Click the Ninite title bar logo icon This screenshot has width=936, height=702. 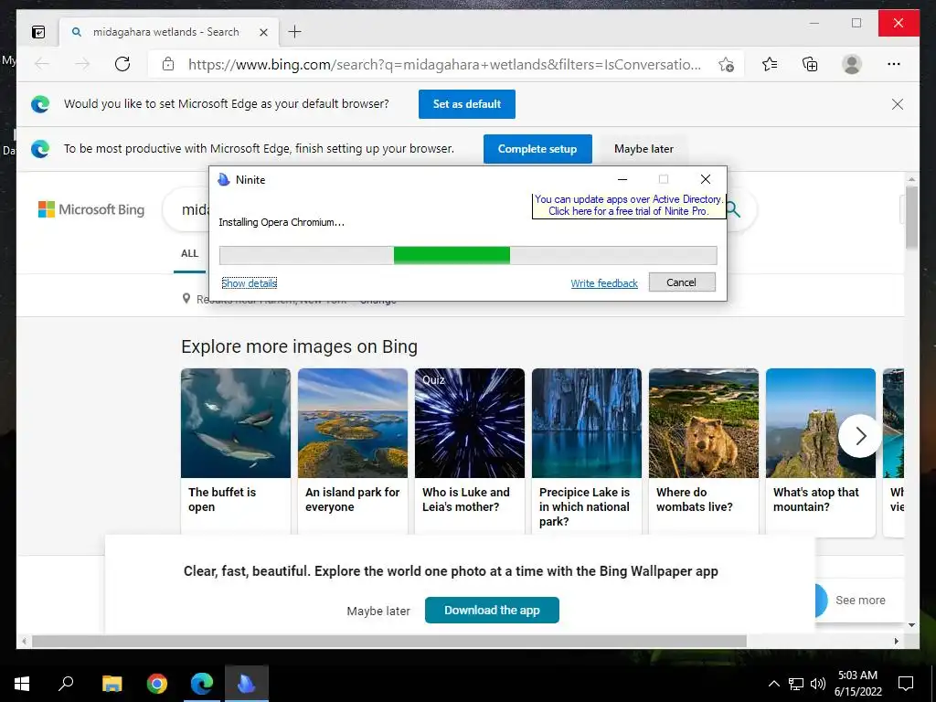pos(224,180)
